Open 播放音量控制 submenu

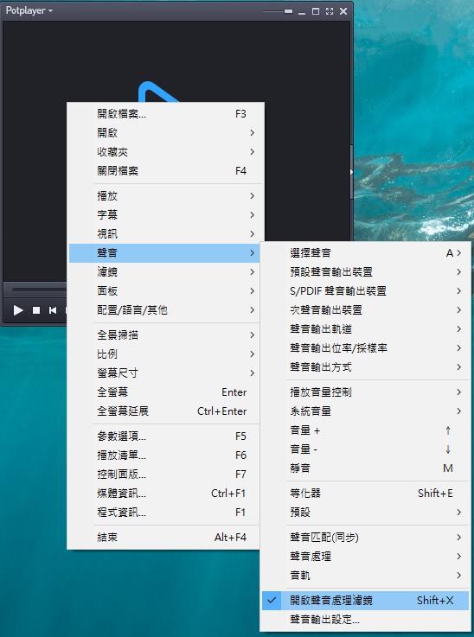(x=365, y=392)
